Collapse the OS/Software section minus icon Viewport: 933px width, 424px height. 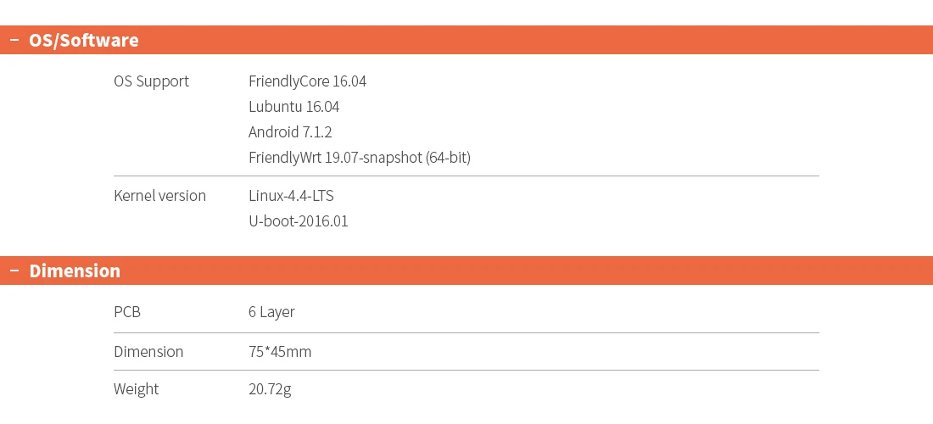(14, 41)
